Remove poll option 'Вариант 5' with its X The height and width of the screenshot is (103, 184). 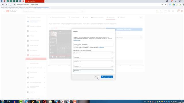tap(112, 71)
